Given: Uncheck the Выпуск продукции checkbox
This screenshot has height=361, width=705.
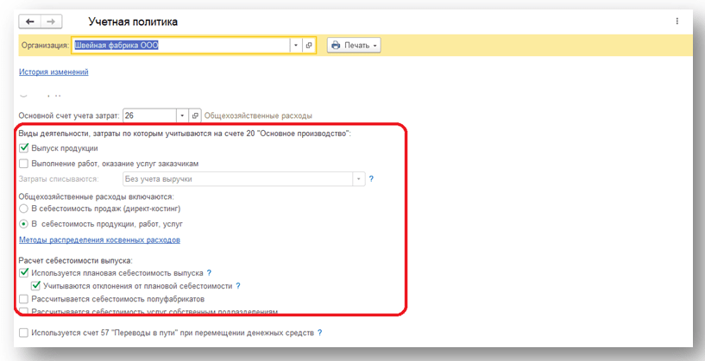Looking at the screenshot, I should 23,148.
